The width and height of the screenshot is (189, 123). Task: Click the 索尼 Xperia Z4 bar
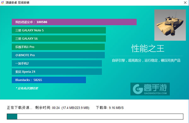coord(57,72)
